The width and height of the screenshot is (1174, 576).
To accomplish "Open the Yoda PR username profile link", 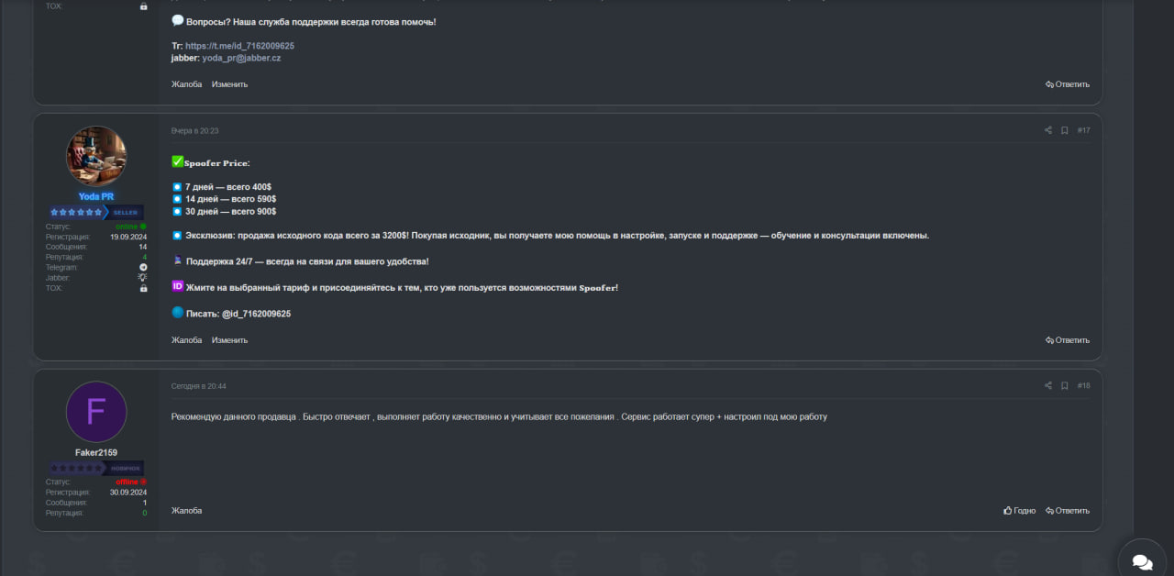I will click(96, 196).
